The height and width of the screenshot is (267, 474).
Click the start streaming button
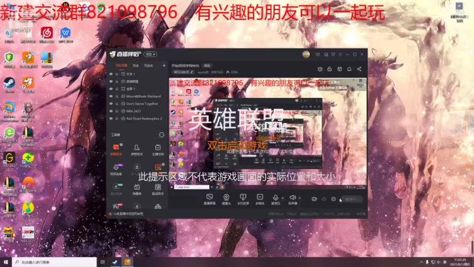coord(351,199)
